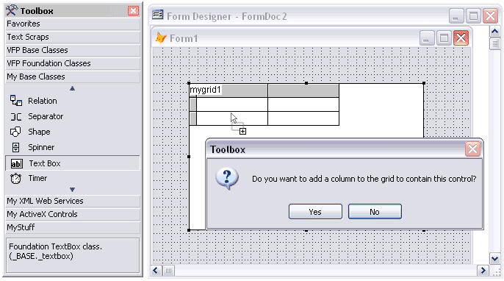Close the Form Designer window
Image resolution: width=504 pixels, height=281 pixels.
pyautogui.click(x=491, y=15)
